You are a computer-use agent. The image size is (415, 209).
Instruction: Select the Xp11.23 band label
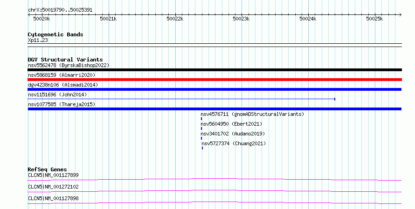click(38, 40)
